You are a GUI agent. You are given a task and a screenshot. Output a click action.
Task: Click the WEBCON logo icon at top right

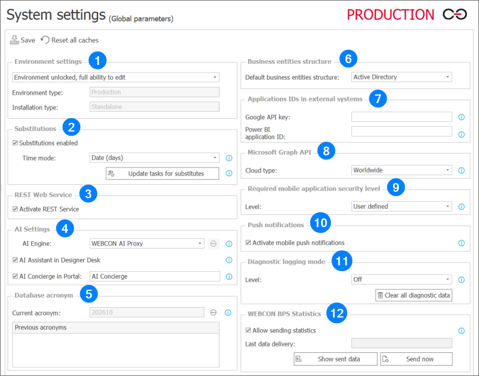[x=455, y=14]
